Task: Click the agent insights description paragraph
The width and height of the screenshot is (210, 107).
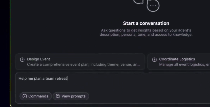Action: tap(146, 32)
